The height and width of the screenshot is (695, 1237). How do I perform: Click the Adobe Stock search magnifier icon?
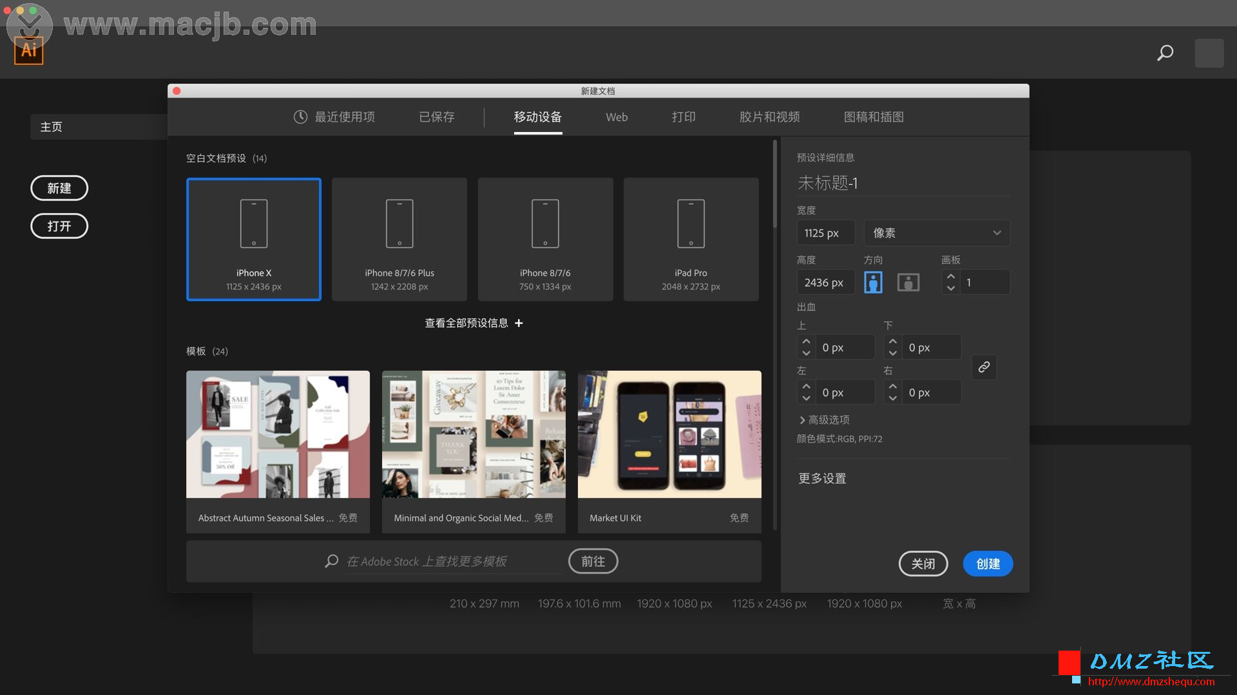(332, 561)
